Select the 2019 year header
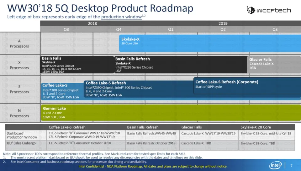The width and height of the screenshot is (301, 171). pyautogui.click(x=223, y=23)
